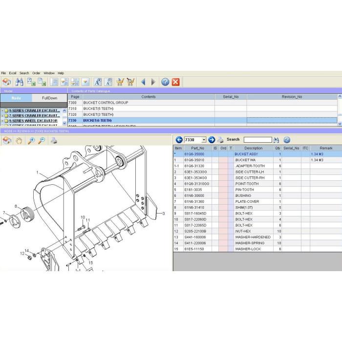Add to cart with the first shopping cart icon

(120, 82)
